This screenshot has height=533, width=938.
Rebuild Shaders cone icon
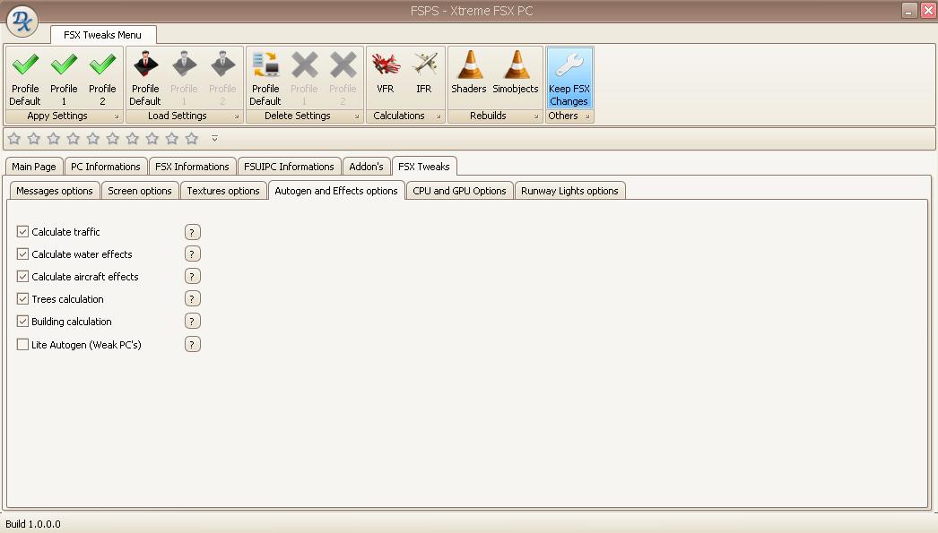[x=470, y=64]
